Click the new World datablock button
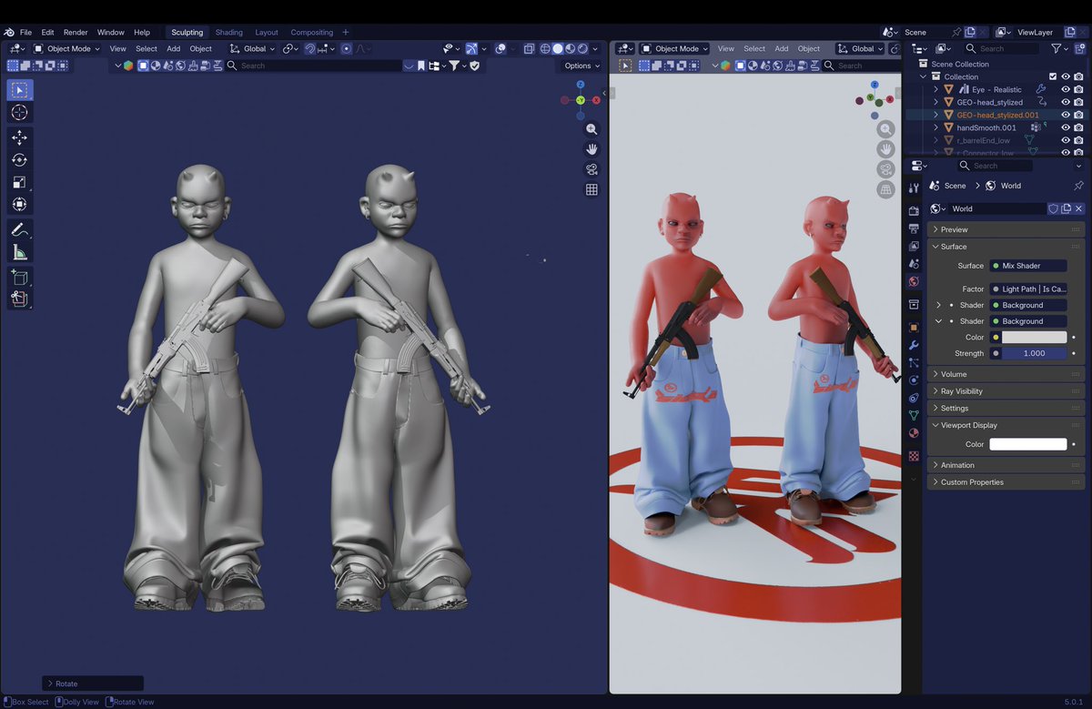 tap(1066, 208)
